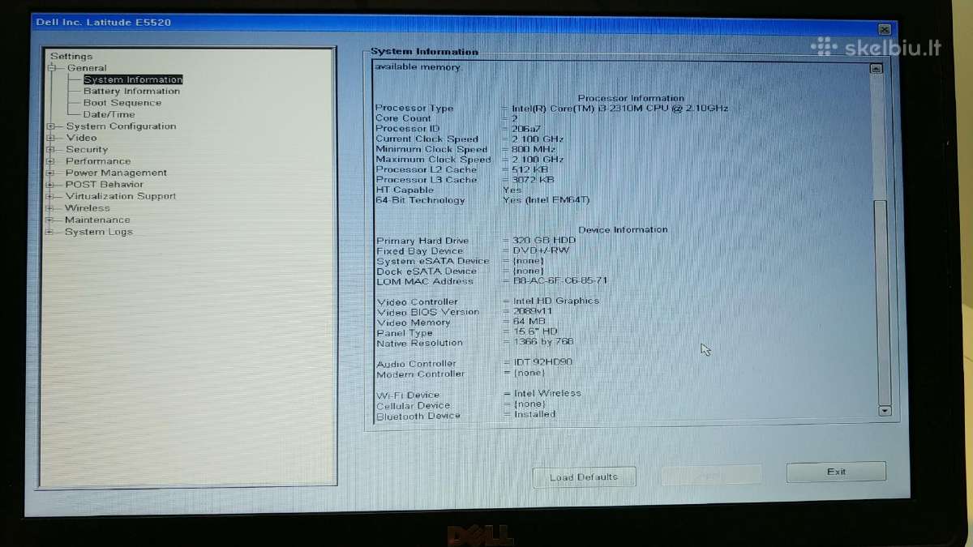Screen dimensions: 973x547
Task: Click the LOM MAC Address label
Action: pos(425,281)
